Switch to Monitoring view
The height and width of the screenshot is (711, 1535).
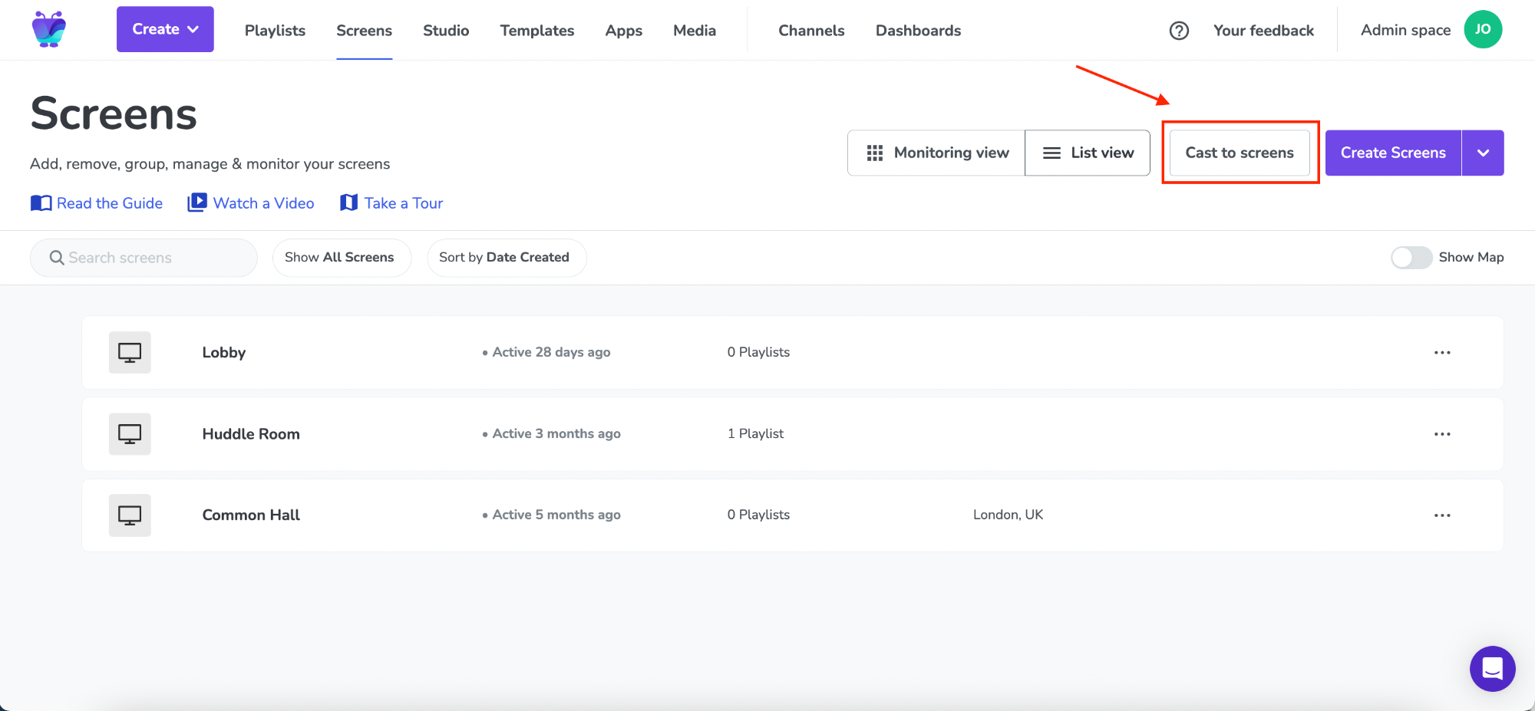(x=936, y=153)
